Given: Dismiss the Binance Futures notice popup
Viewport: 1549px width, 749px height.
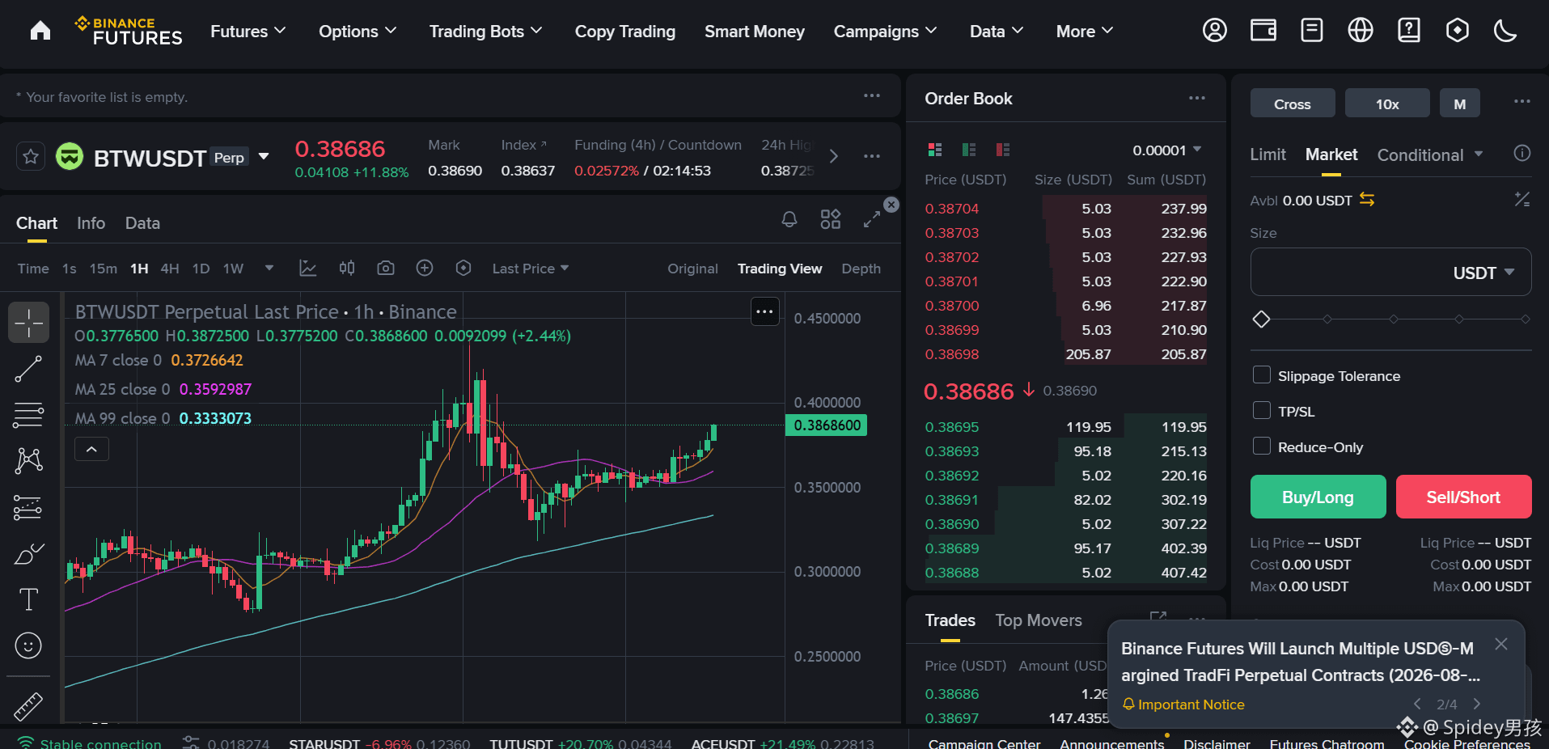Looking at the screenshot, I should (x=1501, y=644).
